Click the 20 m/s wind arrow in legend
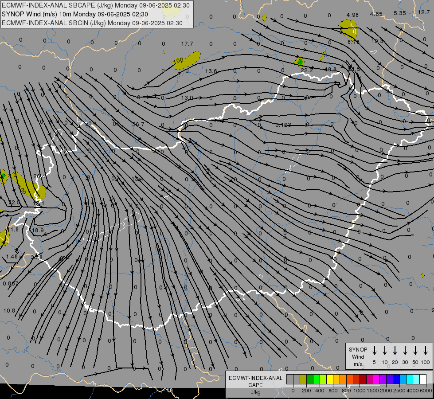434x399 pixels. point(395,351)
